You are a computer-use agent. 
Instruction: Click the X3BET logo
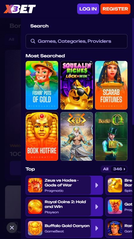pyautogui.click(x=20, y=9)
